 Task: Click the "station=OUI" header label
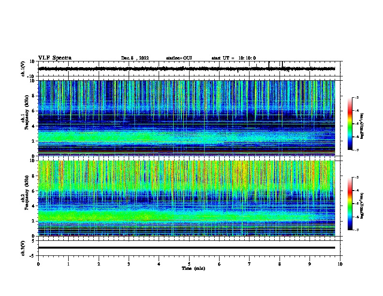(179, 58)
